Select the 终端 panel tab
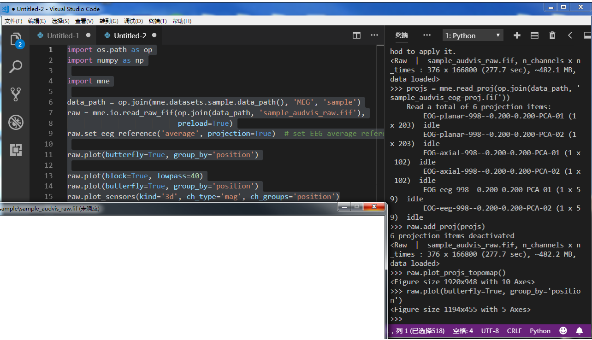The width and height of the screenshot is (592, 340). (402, 35)
